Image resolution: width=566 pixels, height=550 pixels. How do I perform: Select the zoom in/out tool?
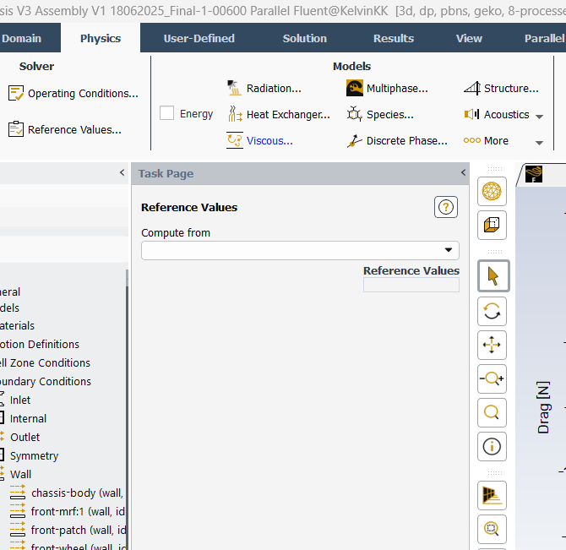click(492, 379)
